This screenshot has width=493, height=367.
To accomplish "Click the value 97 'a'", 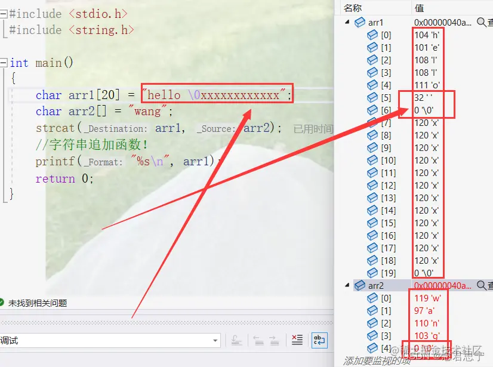I will 424,311.
